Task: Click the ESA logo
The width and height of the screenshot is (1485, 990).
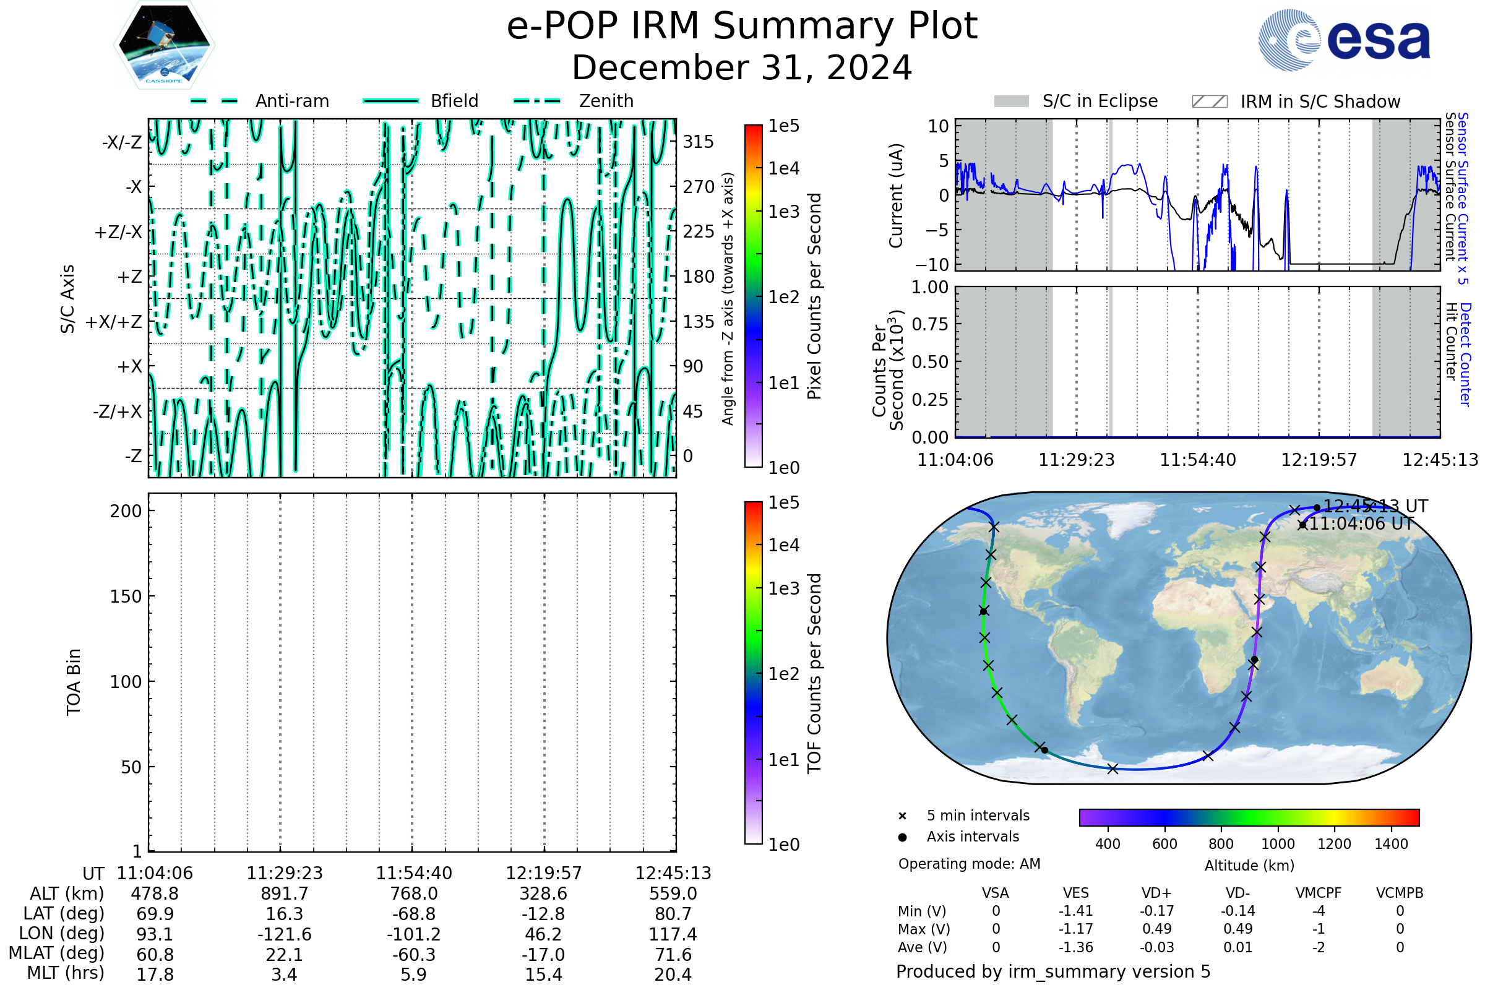Action: [1343, 40]
